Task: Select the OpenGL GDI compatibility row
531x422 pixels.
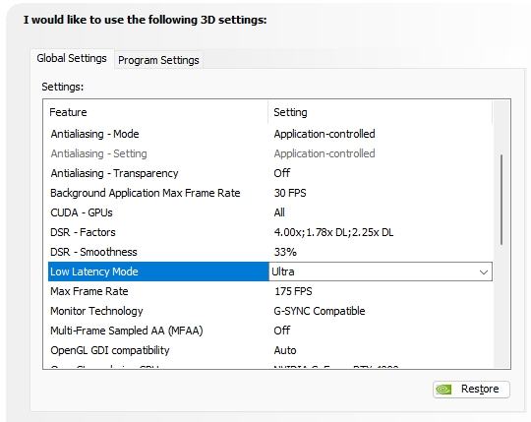Action: tap(269, 350)
